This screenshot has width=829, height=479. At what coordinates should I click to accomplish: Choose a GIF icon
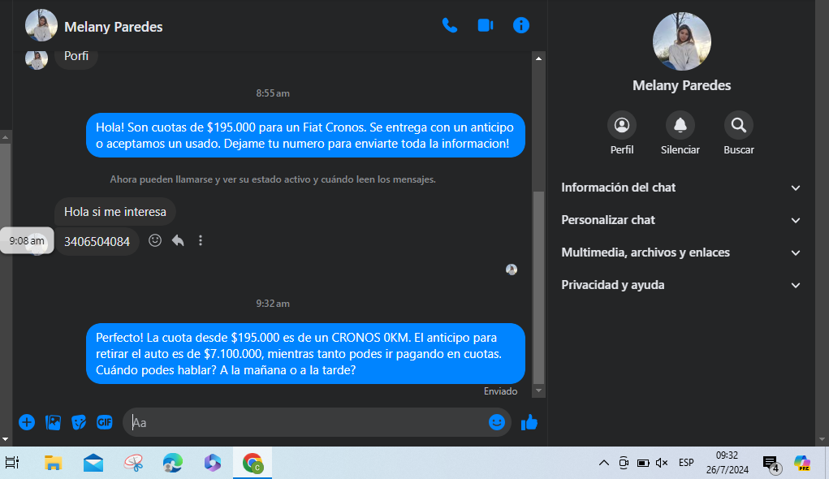tap(105, 422)
